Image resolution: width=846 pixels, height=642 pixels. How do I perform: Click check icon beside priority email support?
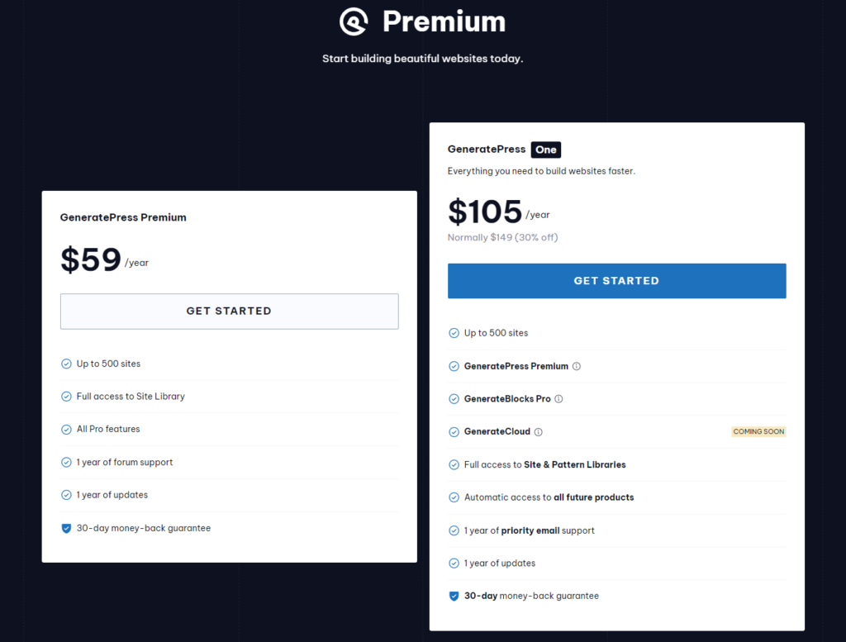[x=454, y=530]
